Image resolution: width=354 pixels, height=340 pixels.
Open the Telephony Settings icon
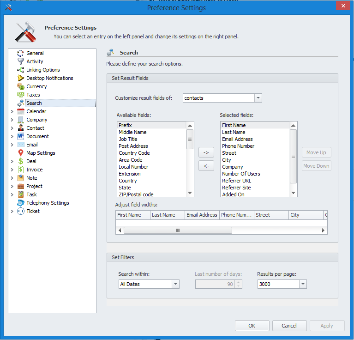[x=21, y=203]
